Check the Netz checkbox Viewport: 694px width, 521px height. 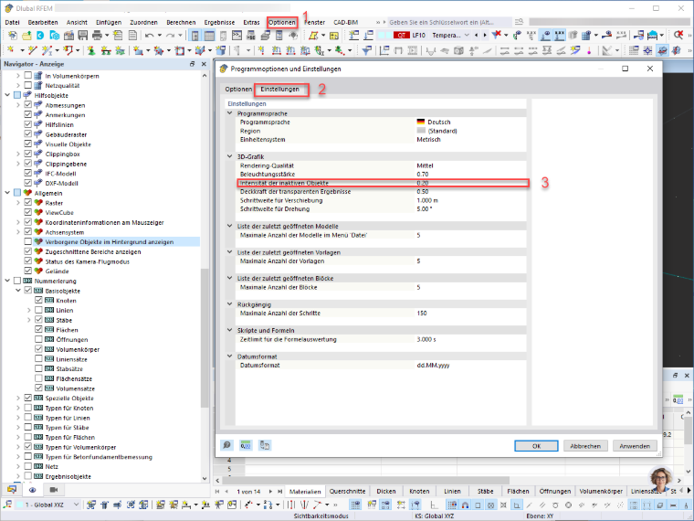click(28, 466)
